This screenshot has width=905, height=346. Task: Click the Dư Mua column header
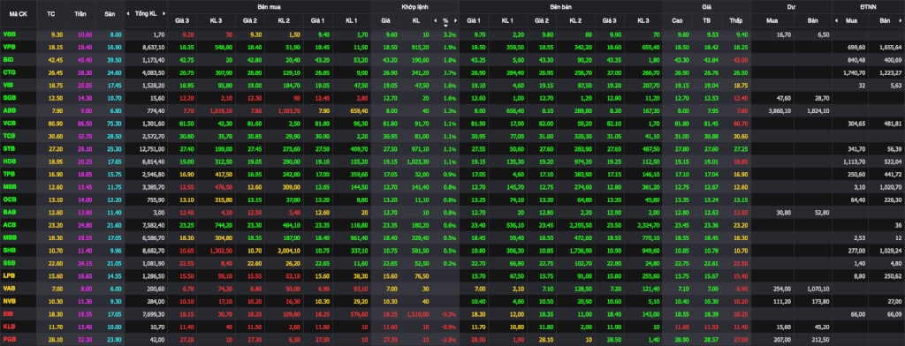pyautogui.click(x=772, y=21)
